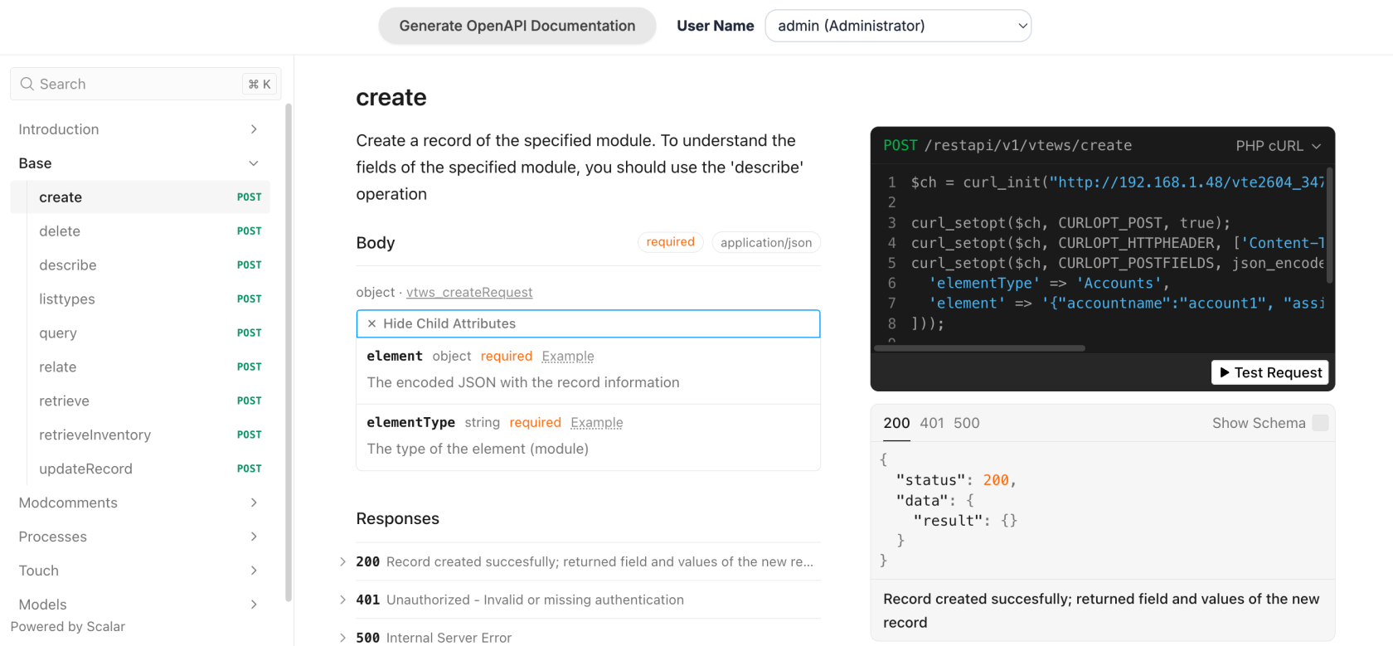Screen dimensions: 1393x646
Task: Open the User Name dropdown
Action: coord(898,26)
